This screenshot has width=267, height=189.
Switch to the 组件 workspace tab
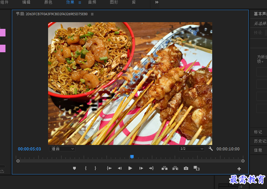point(4,2)
